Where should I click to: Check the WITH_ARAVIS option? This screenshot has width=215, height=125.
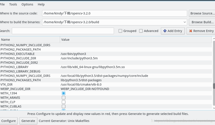(64, 98)
